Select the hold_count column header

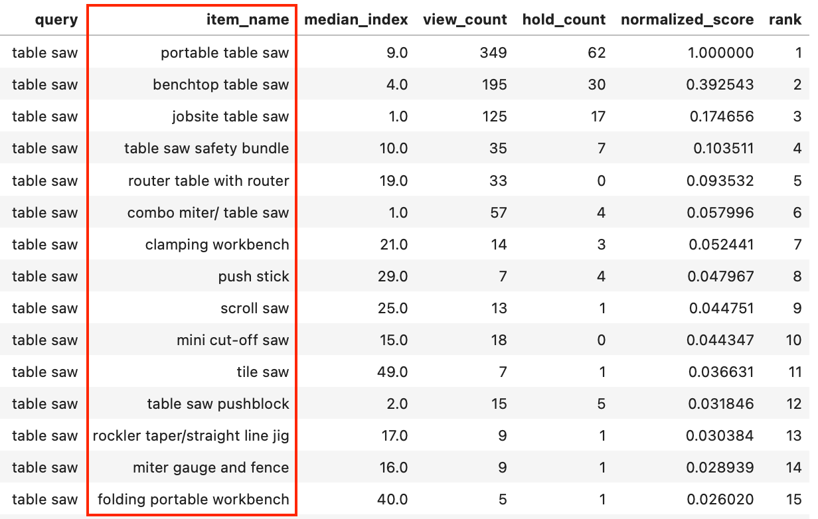[564, 20]
